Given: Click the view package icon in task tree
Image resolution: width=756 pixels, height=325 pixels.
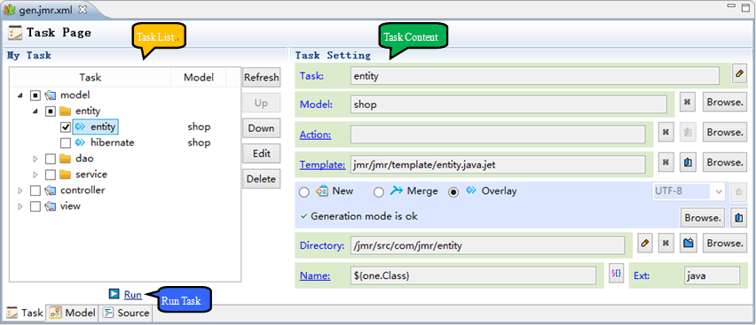Looking at the screenshot, I should pos(51,206).
